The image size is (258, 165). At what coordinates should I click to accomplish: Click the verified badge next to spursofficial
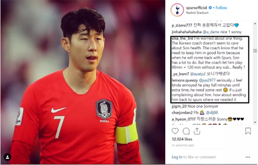(x=210, y=8)
